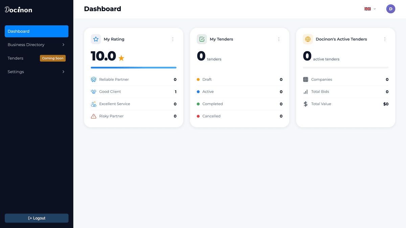
Task: Click the Excellent Service people icon
Action: (x=94, y=104)
